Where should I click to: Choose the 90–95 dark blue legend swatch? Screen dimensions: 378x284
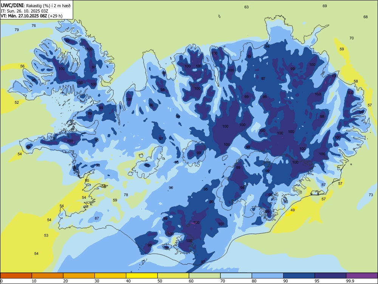point(299,276)
